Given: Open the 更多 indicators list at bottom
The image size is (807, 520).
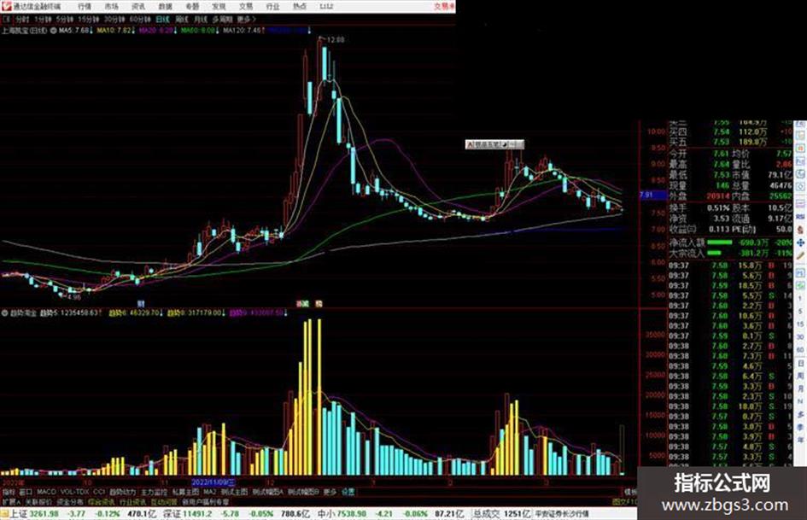Looking at the screenshot, I should [330, 492].
